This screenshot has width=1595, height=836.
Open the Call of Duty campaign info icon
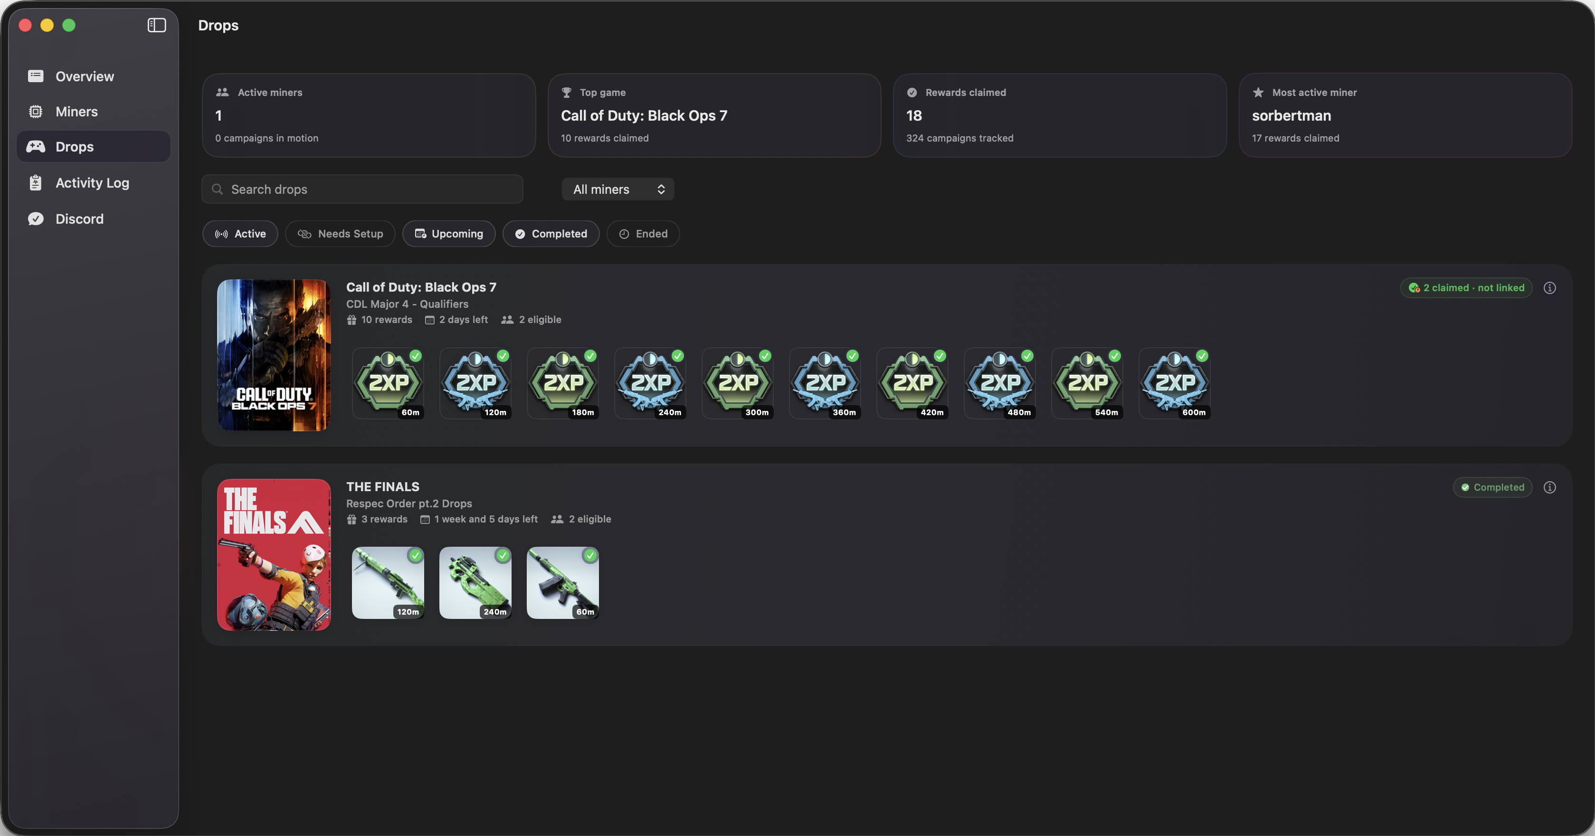pyautogui.click(x=1550, y=287)
